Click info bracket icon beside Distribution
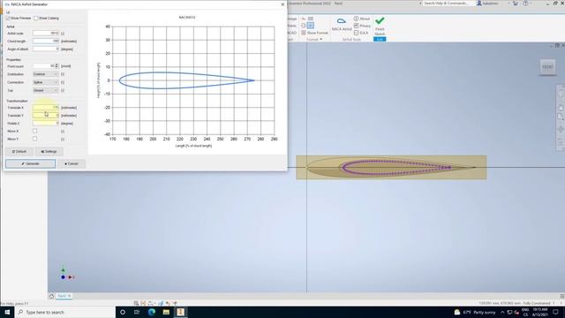 (63, 74)
